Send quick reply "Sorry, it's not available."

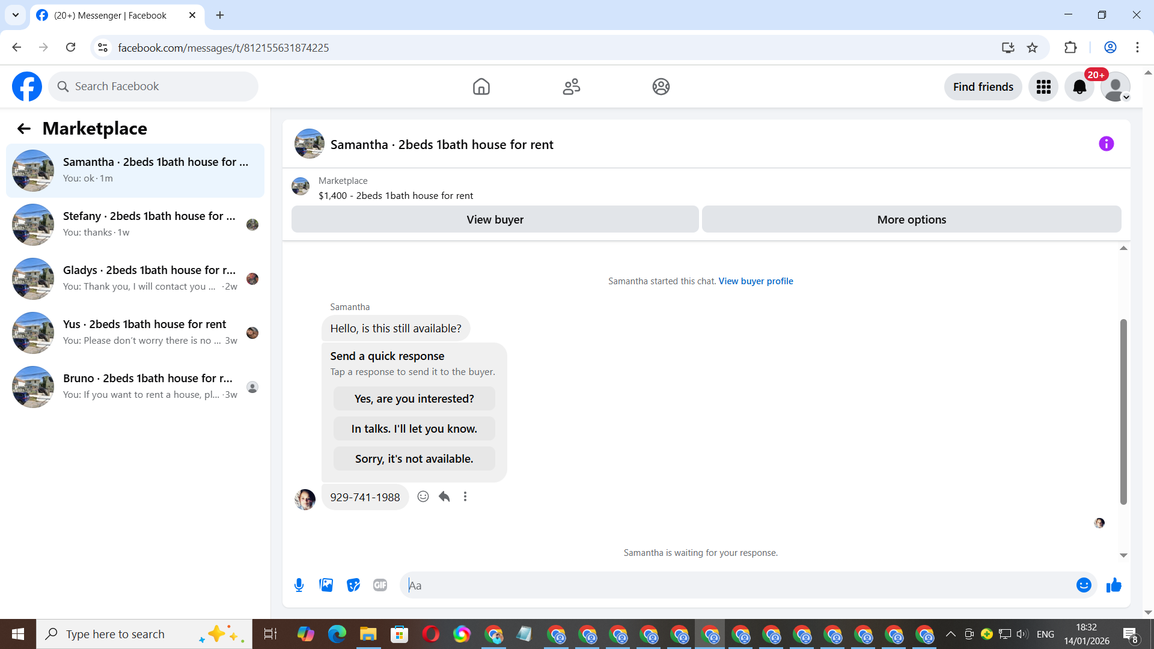(x=414, y=459)
